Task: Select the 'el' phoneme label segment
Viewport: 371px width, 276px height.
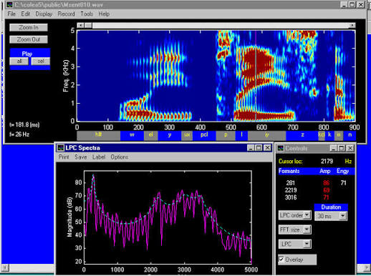Action: coord(150,135)
